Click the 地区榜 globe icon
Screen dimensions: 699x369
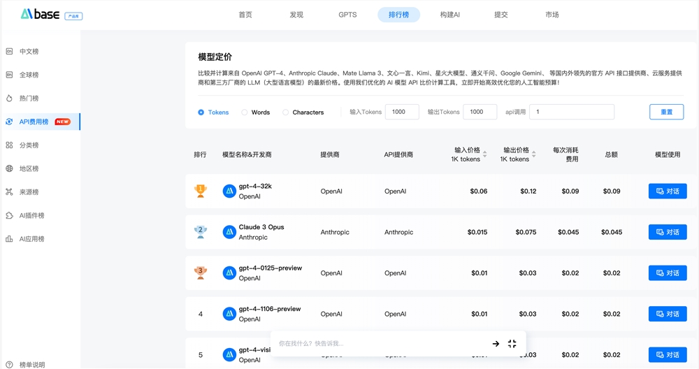9,168
